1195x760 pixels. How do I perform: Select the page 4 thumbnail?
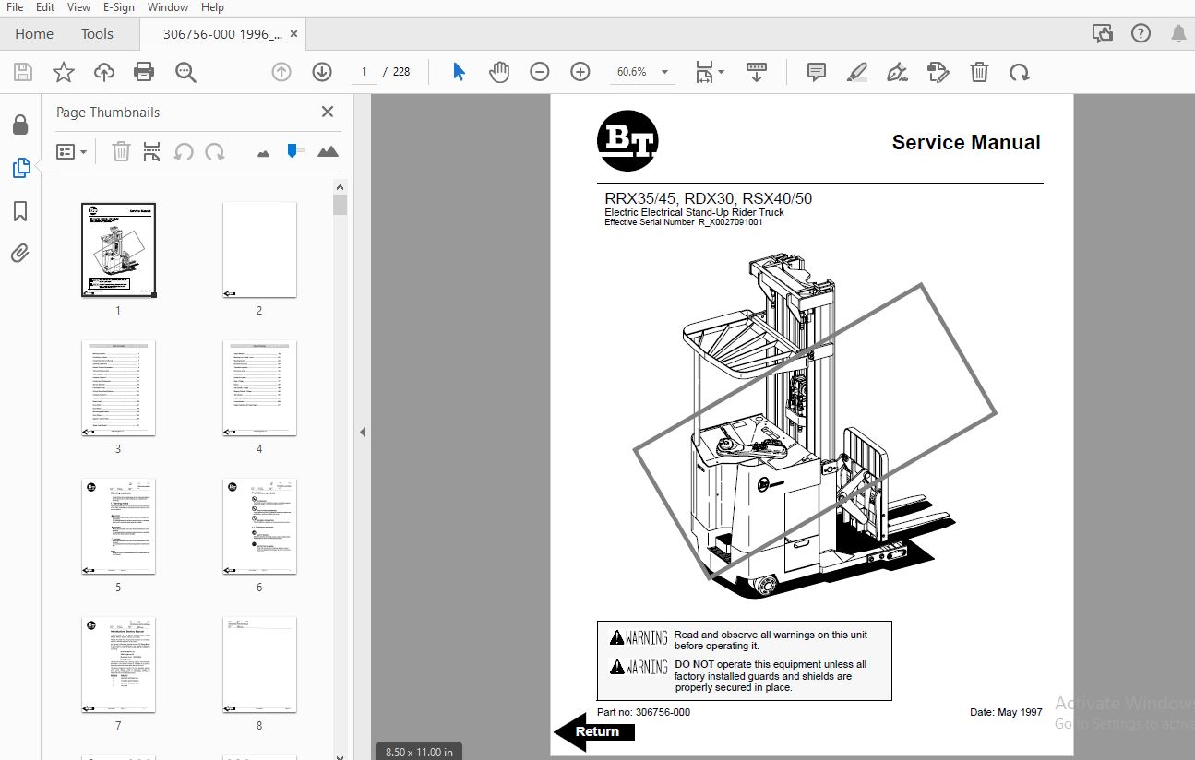click(259, 388)
